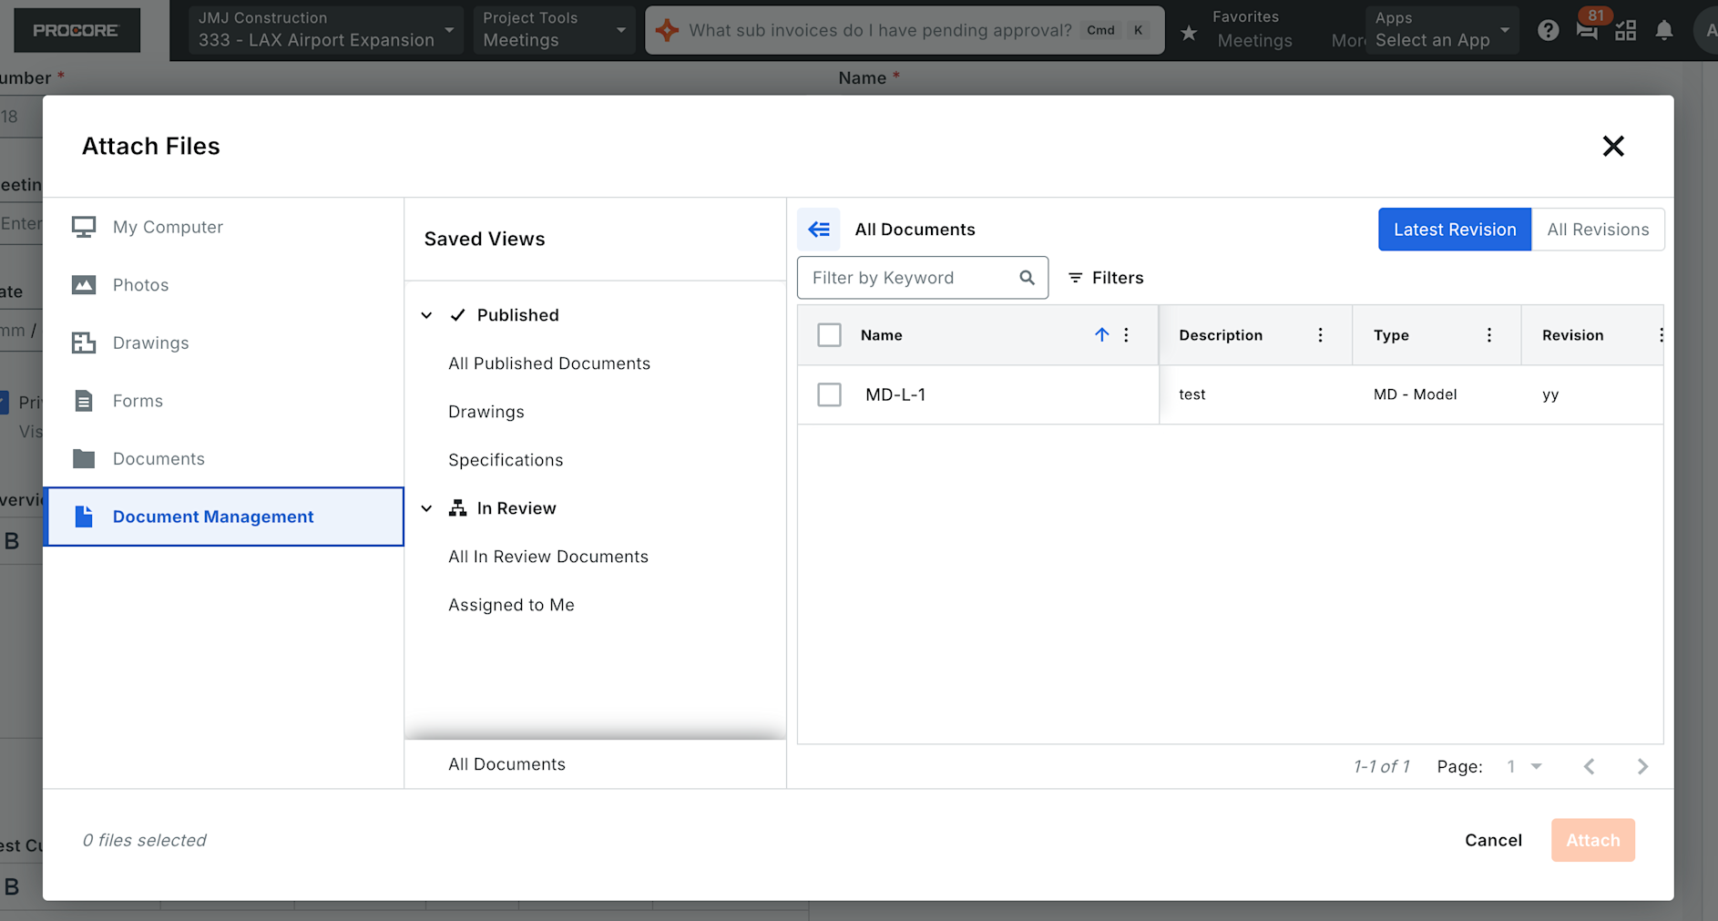
Task: Check the select-all checkbox in table header
Action: [829, 335]
